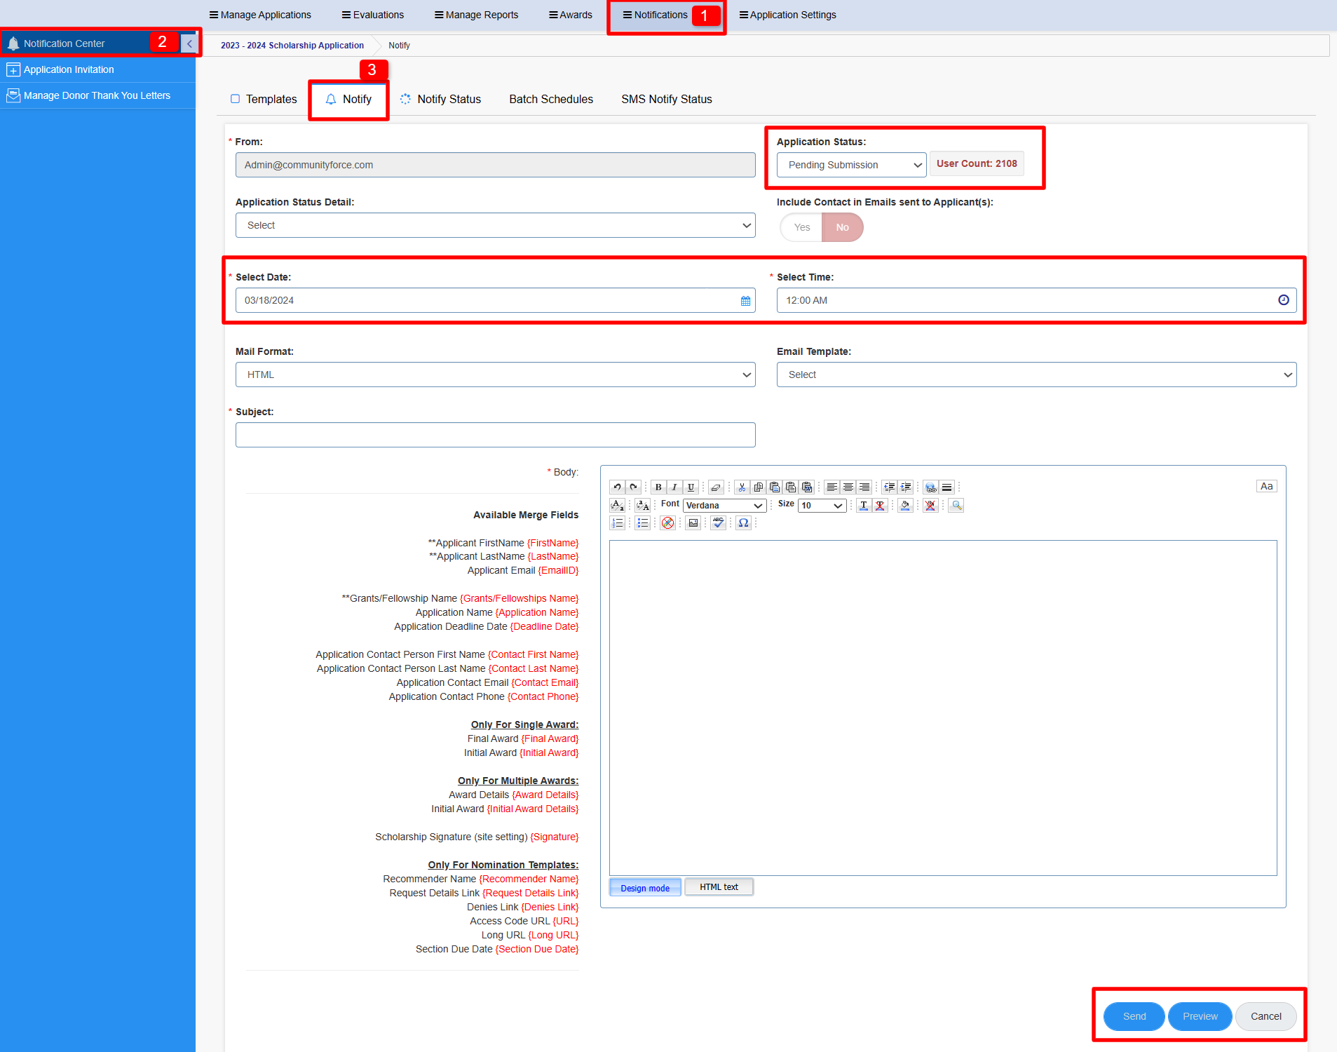Toggle include contact to Yes
This screenshot has height=1052, width=1337.
801,227
